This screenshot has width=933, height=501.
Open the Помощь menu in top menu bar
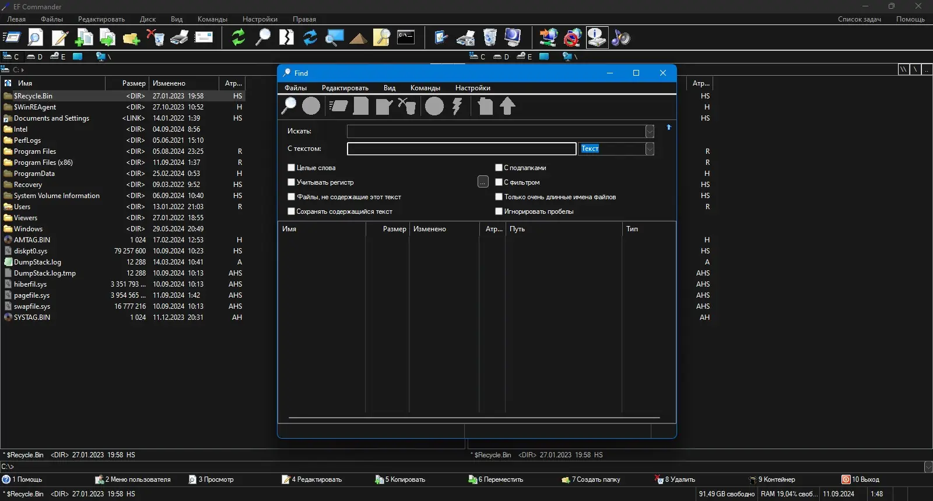click(910, 19)
